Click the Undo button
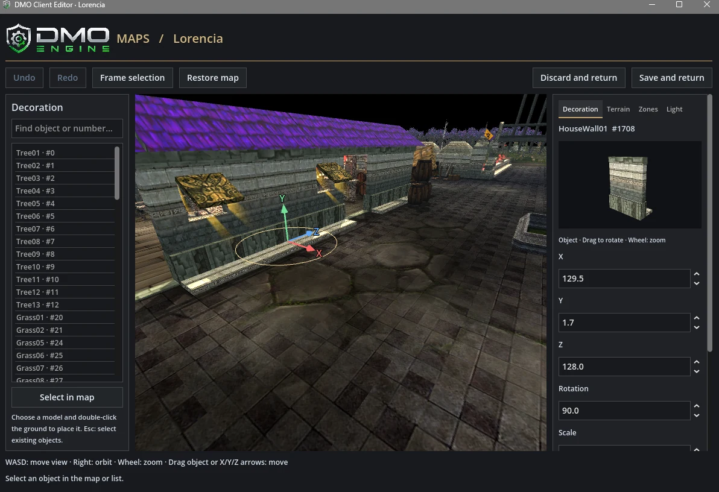 tap(24, 78)
